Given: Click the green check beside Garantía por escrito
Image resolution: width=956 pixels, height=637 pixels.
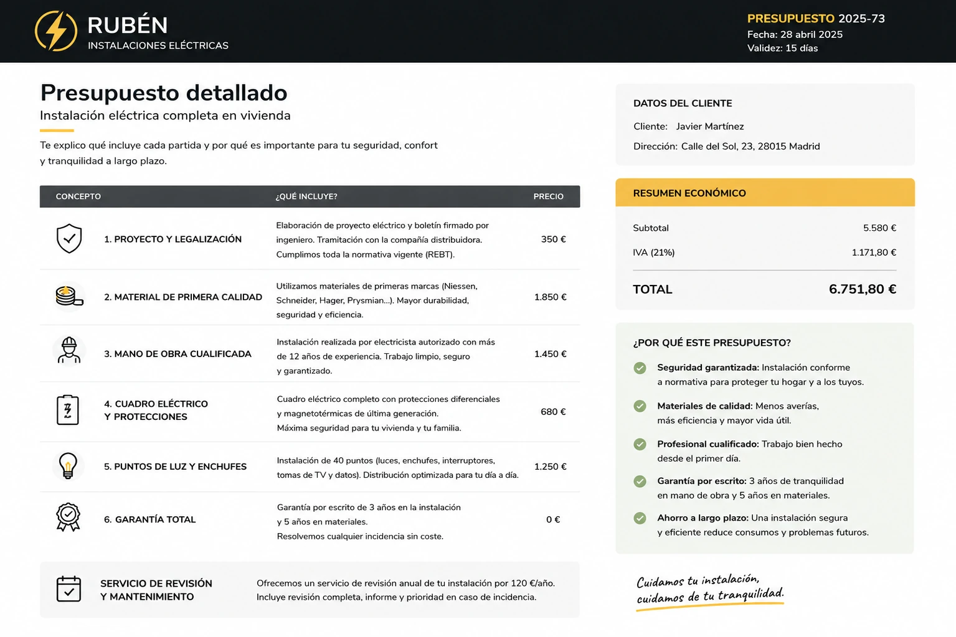Looking at the screenshot, I should coord(640,481).
